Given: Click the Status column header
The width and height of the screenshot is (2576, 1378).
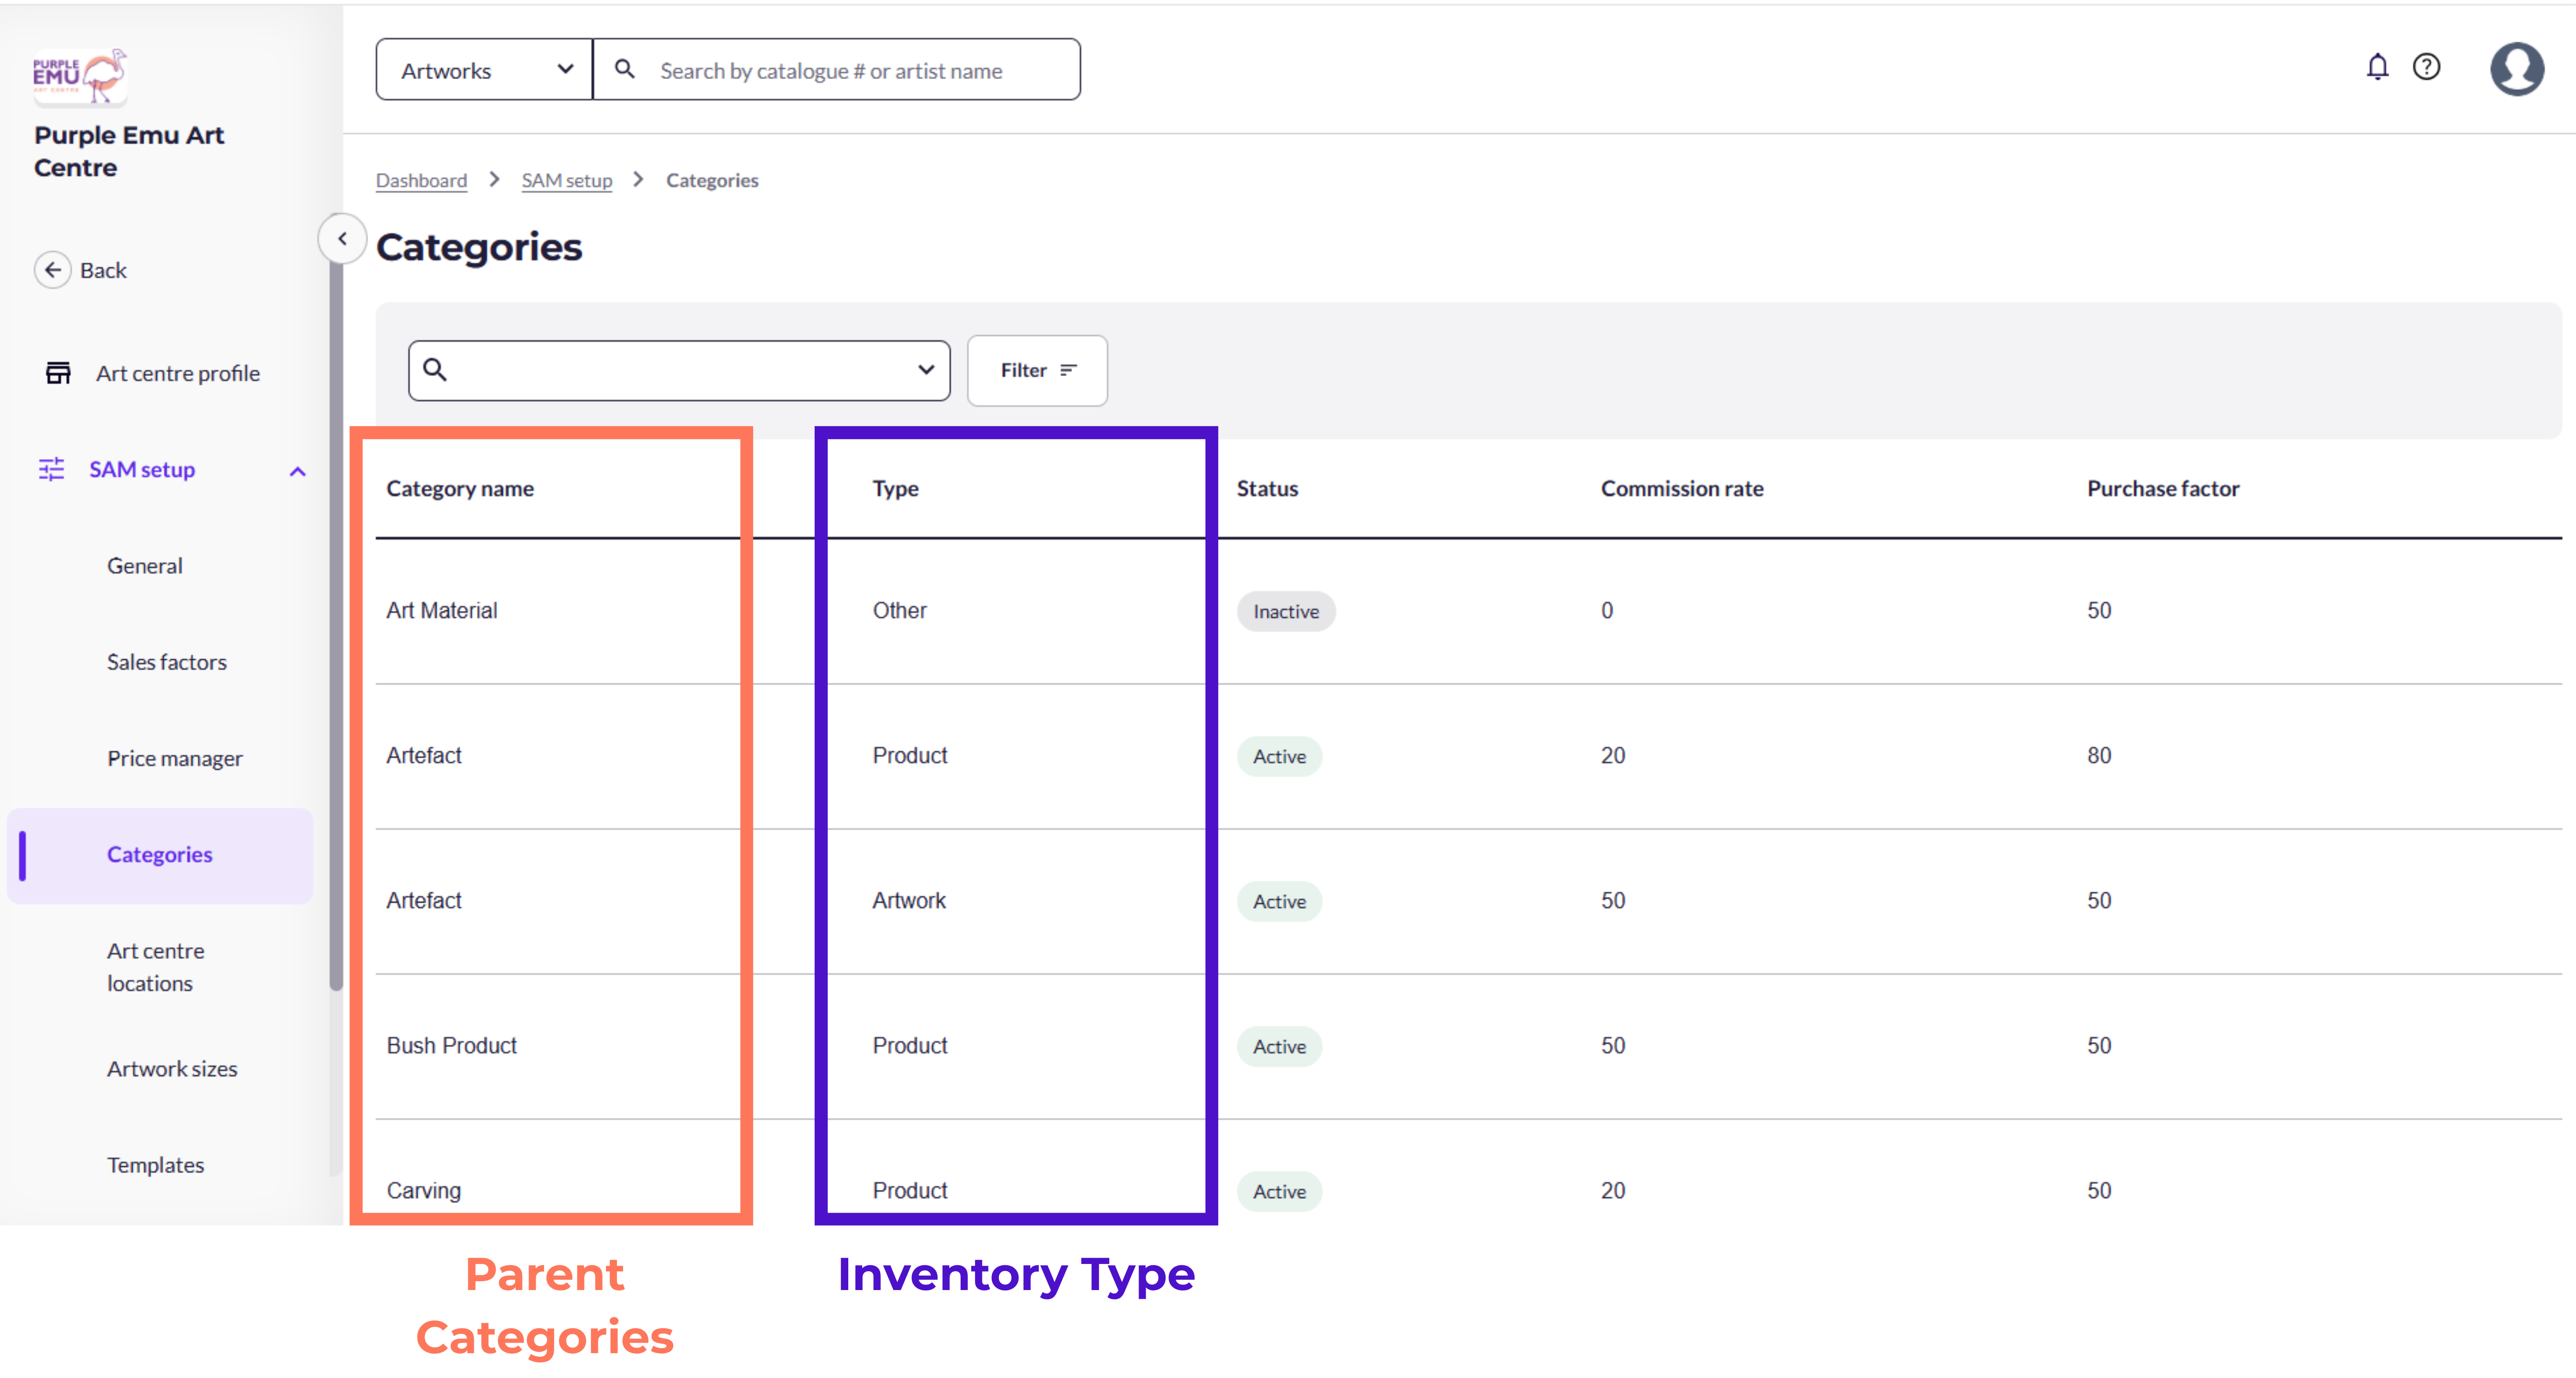Looking at the screenshot, I should [x=1267, y=489].
